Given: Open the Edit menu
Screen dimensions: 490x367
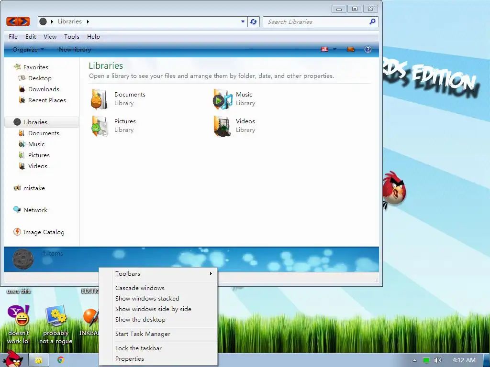Looking at the screenshot, I should (31, 36).
